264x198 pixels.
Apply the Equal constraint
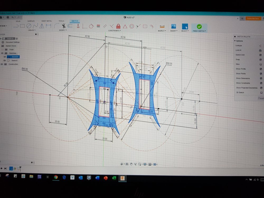98,26
